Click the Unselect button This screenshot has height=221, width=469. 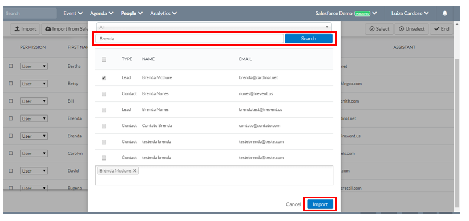(x=411, y=29)
